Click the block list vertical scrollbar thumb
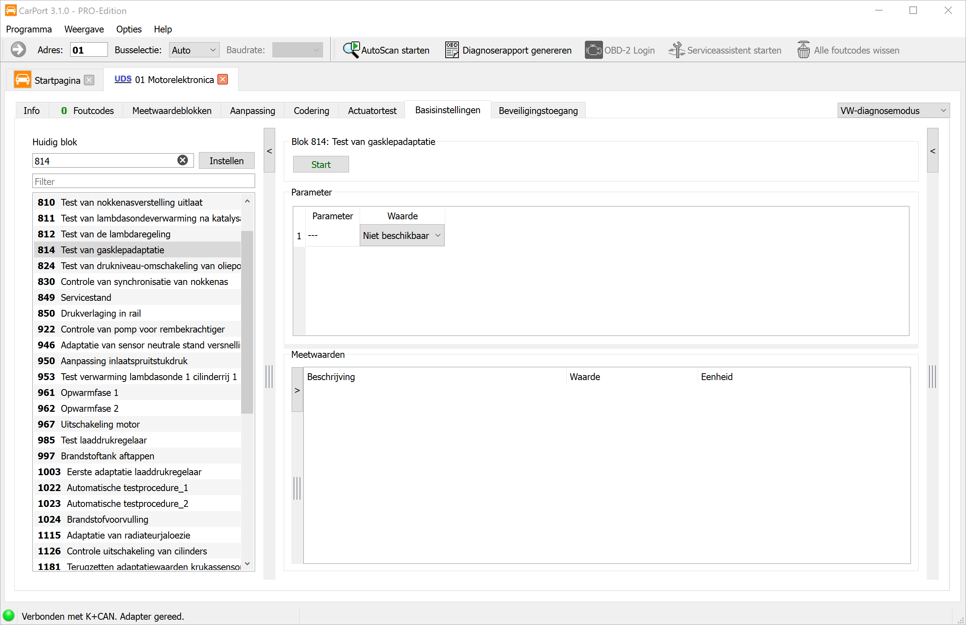Viewport: 966px width, 625px height. 247,322
